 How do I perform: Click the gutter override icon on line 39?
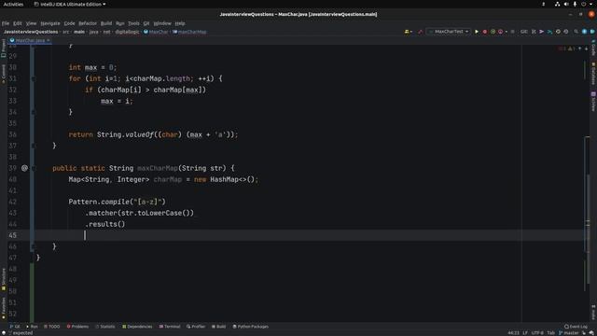coord(24,168)
